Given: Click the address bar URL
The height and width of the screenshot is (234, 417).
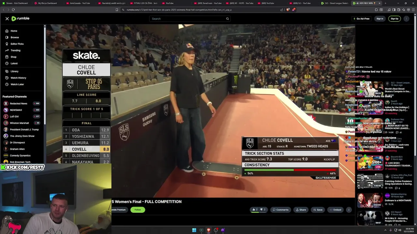Looking at the screenshot, I should pos(179,10).
